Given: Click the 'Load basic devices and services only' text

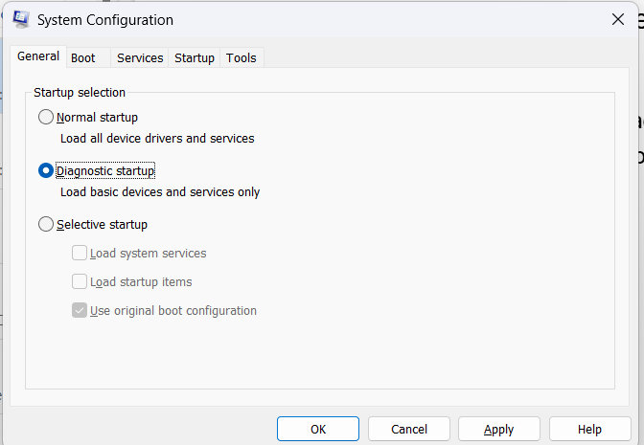Looking at the screenshot, I should 160,192.
